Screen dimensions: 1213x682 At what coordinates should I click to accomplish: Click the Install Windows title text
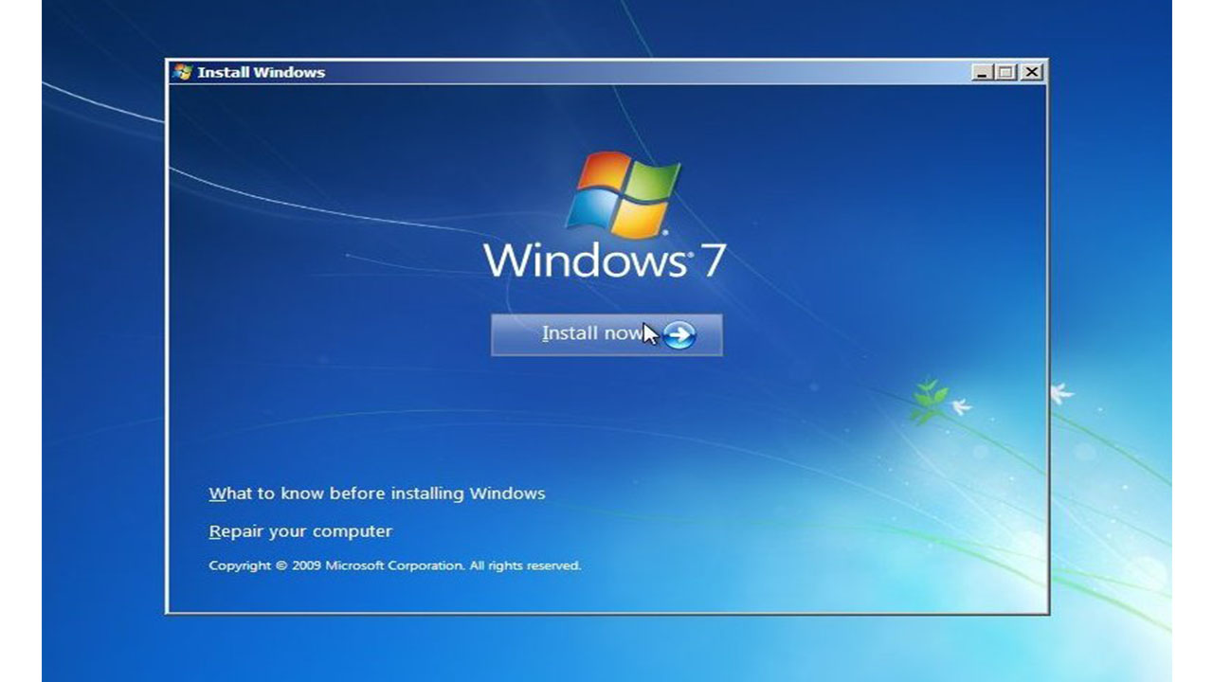pos(261,72)
